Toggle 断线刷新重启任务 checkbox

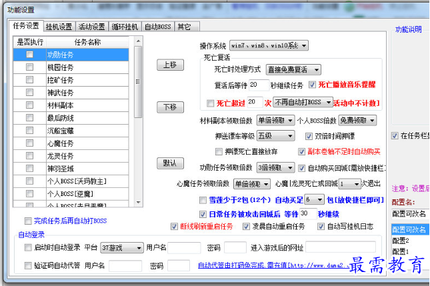point(174,227)
